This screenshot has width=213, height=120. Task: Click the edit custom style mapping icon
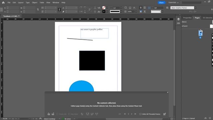pos(82,114)
